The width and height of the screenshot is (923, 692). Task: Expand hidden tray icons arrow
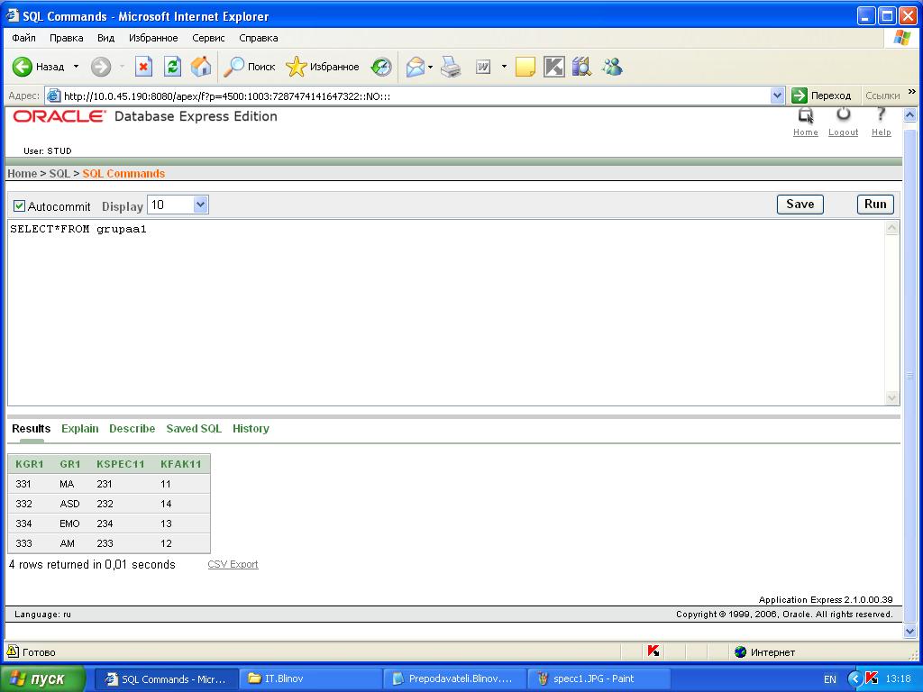pyautogui.click(x=855, y=679)
